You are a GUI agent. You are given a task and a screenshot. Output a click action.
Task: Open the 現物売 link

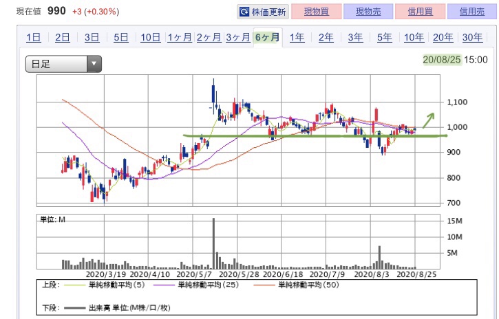tap(368, 12)
